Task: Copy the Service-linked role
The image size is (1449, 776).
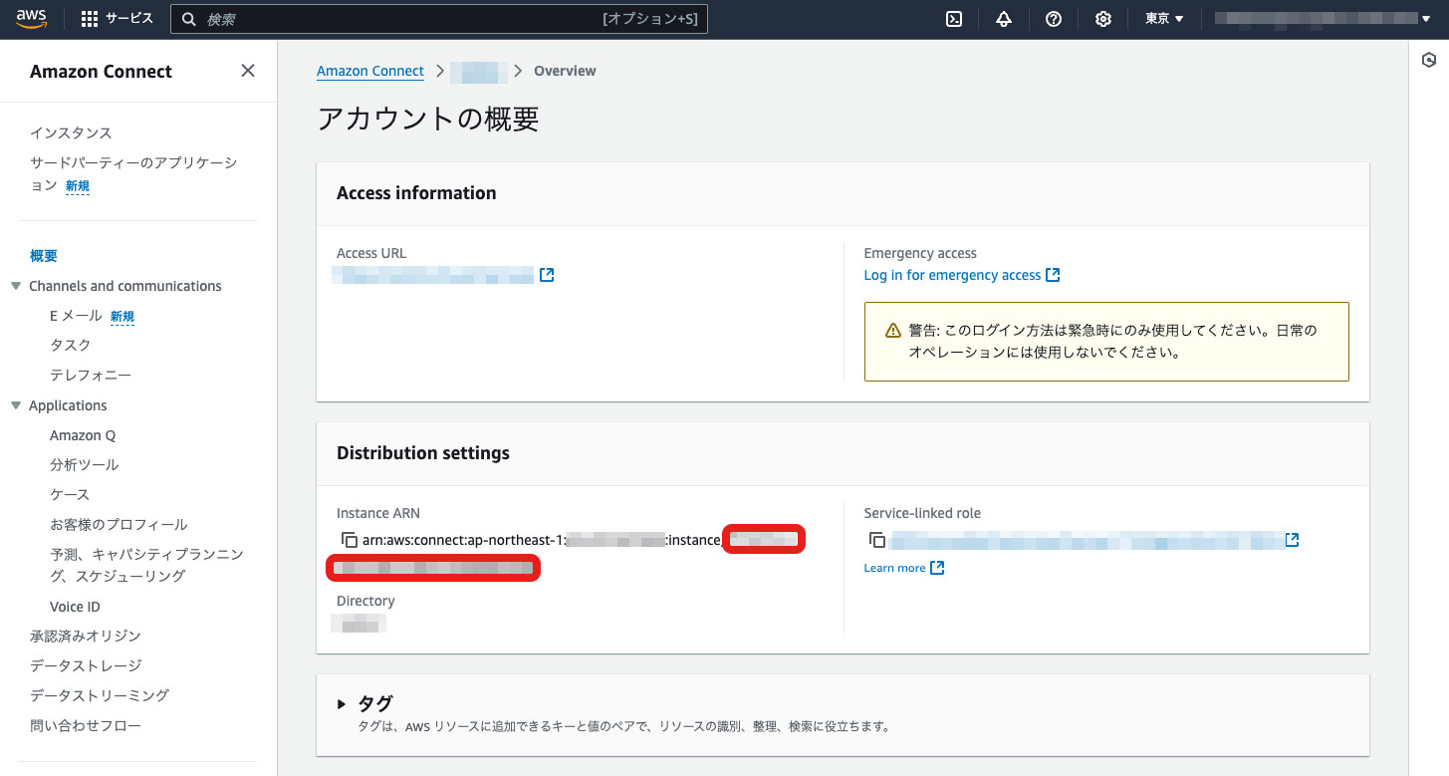Action: pyautogui.click(x=876, y=540)
